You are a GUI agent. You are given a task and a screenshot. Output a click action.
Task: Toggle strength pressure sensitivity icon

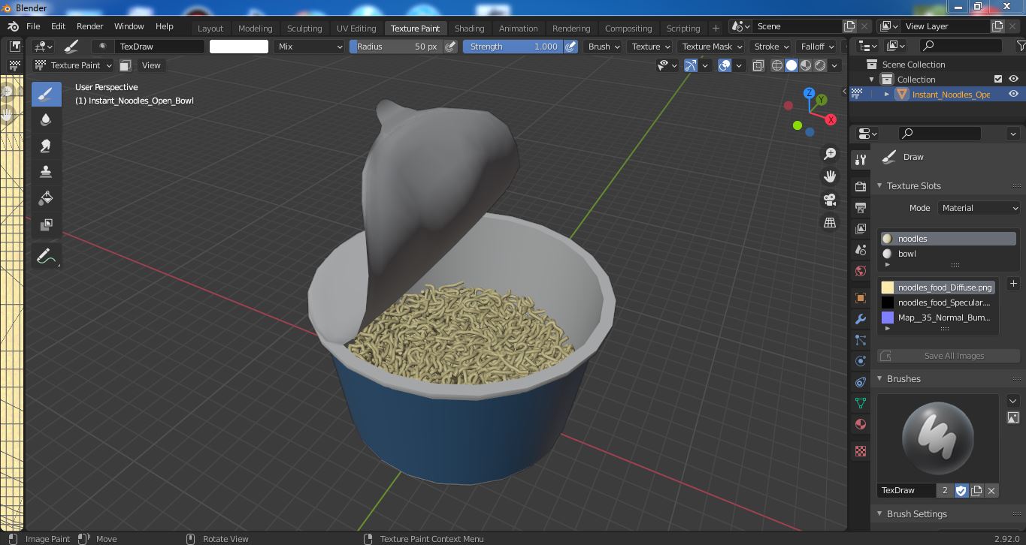(x=571, y=47)
